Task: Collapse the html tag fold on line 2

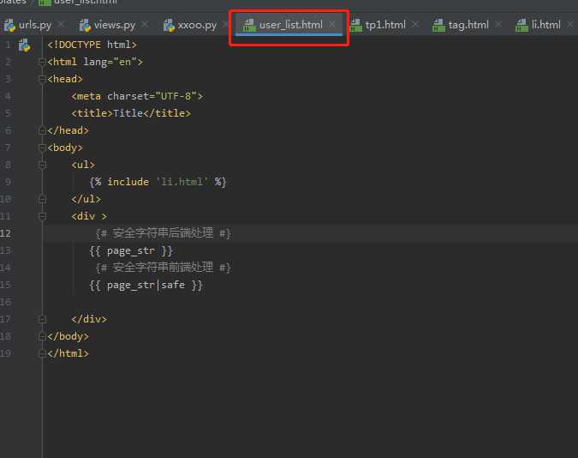Action: 42,62
